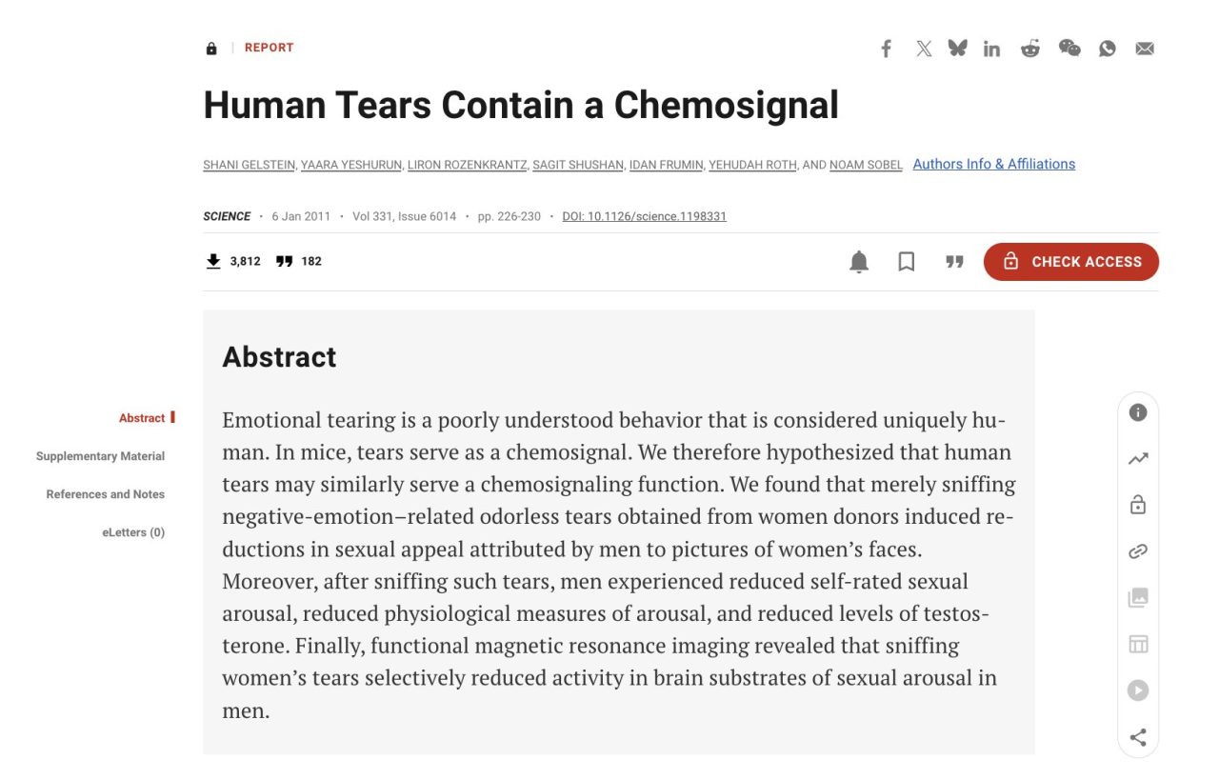Viewport: 1219px width, 780px height.
Task: Open info icon in side toolbar
Action: click(x=1138, y=412)
